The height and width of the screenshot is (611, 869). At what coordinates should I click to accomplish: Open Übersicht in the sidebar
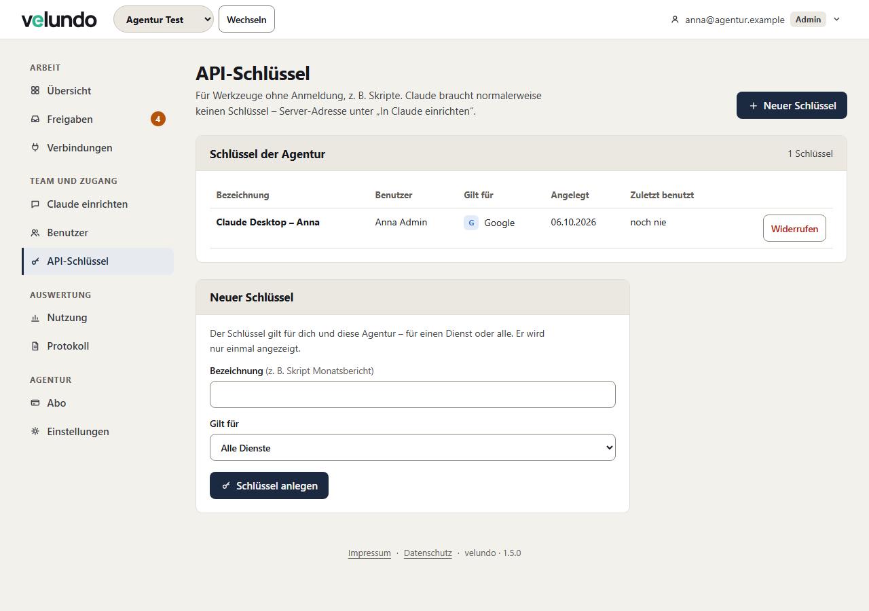98,90
